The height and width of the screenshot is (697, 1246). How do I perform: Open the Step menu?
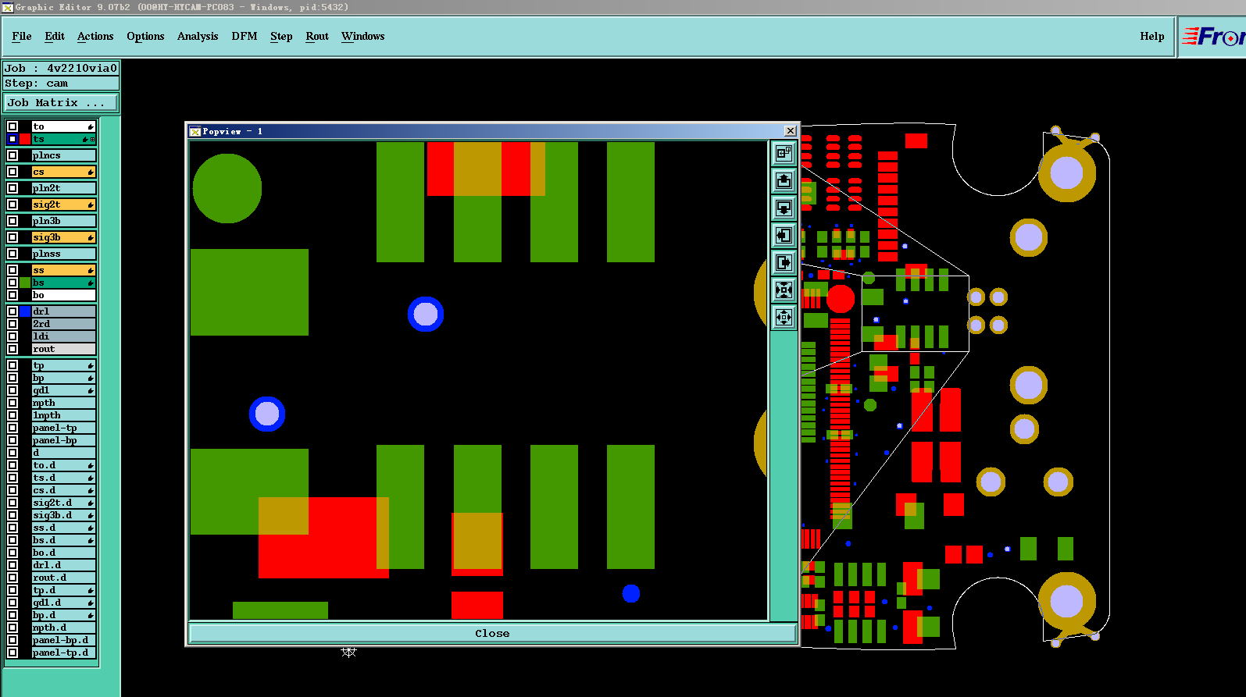(281, 37)
